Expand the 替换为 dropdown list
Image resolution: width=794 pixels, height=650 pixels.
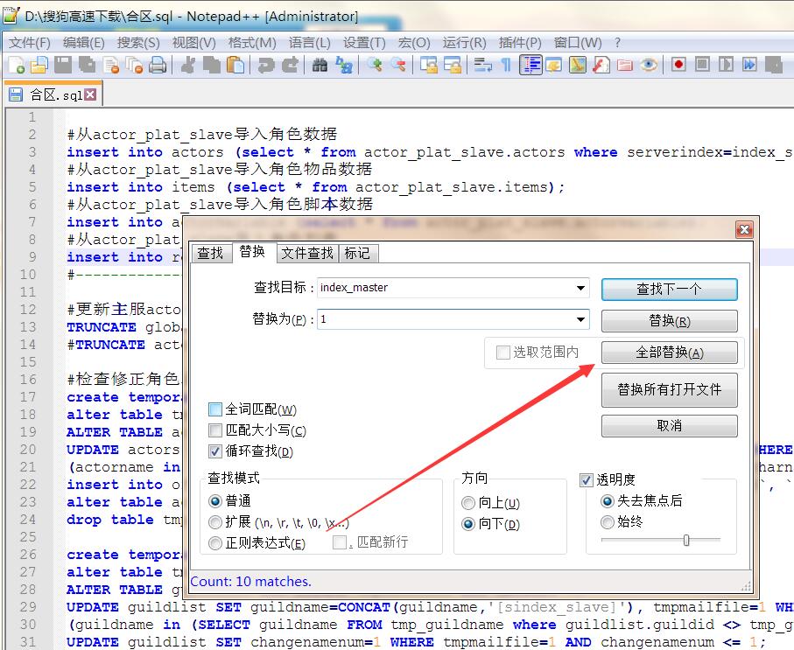click(581, 320)
